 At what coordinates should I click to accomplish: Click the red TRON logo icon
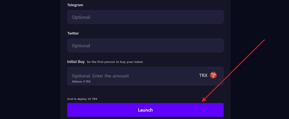tap(213, 75)
